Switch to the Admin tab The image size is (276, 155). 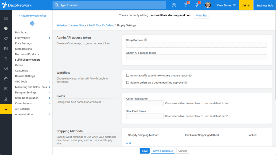pyautogui.click(x=246, y=5)
